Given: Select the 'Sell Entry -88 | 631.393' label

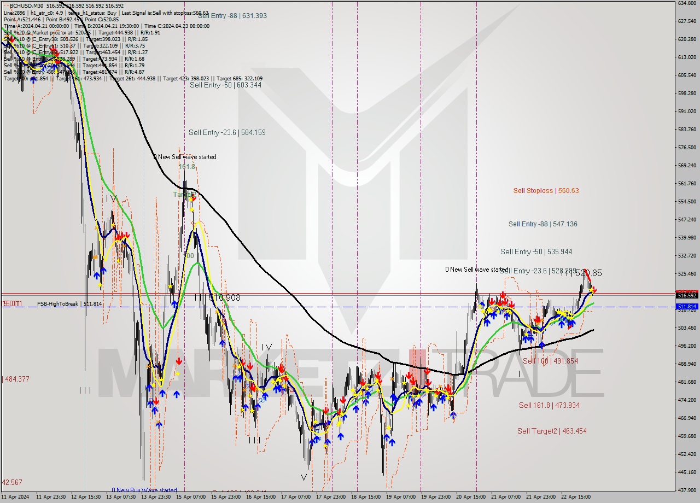Looking at the screenshot, I should (x=232, y=16).
